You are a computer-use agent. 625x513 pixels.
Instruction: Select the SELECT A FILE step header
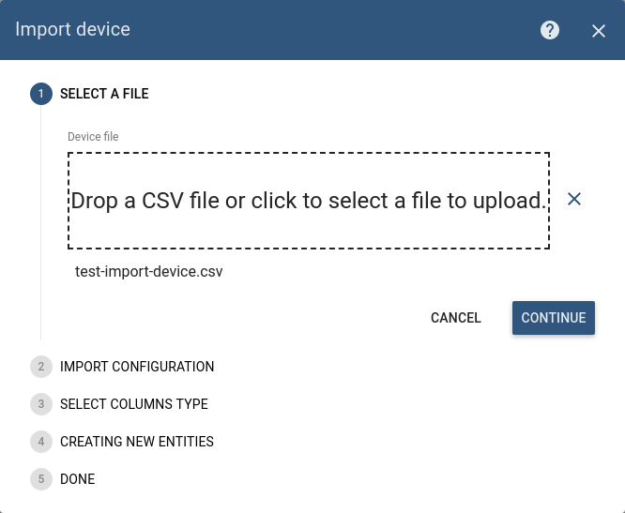(104, 94)
